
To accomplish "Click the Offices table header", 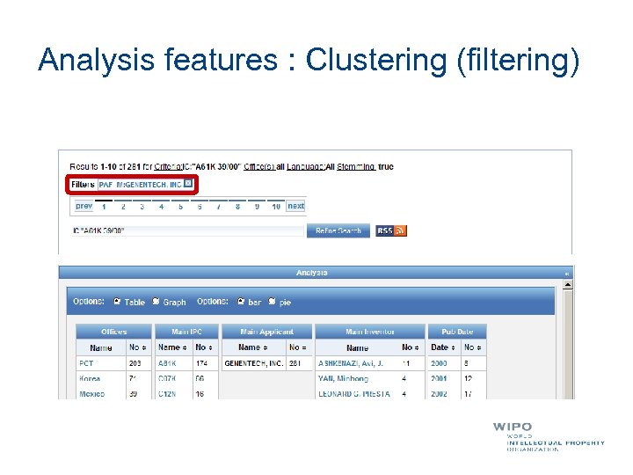I will [x=113, y=332].
